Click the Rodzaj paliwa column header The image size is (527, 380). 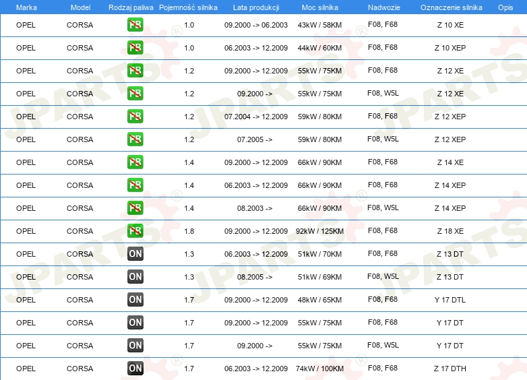pyautogui.click(x=131, y=7)
